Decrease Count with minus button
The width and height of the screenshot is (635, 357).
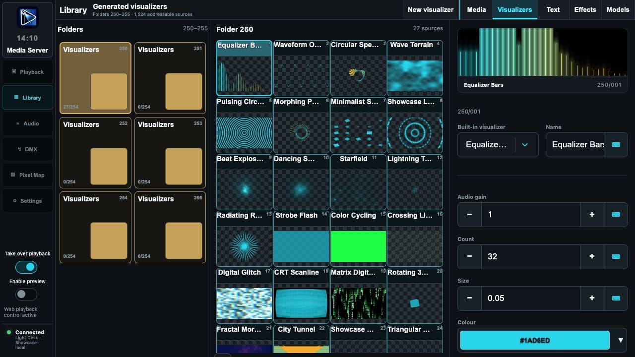(x=469, y=256)
